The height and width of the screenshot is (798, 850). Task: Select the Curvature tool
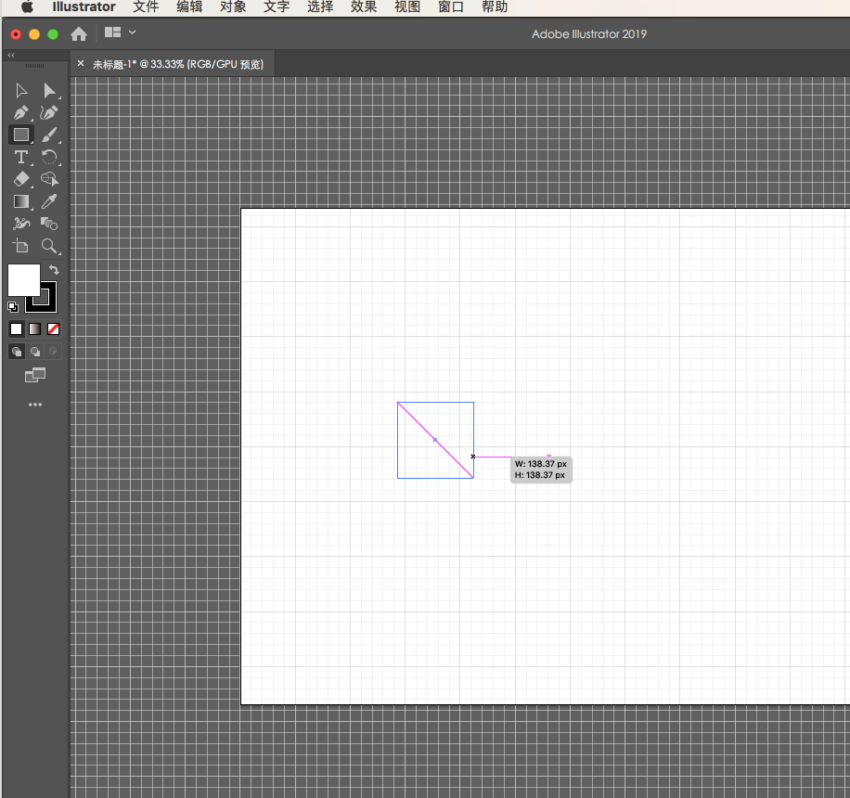pos(49,113)
